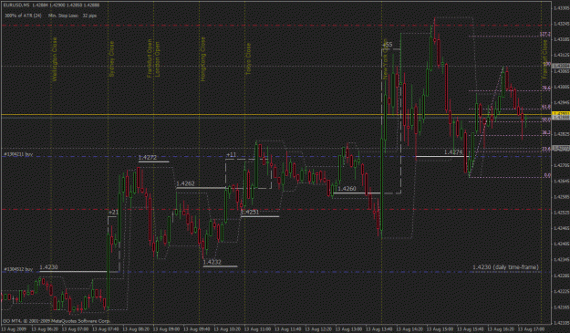Click the yellow current price tag on price axis
The height and width of the screenshot is (333, 570).
[561, 114]
